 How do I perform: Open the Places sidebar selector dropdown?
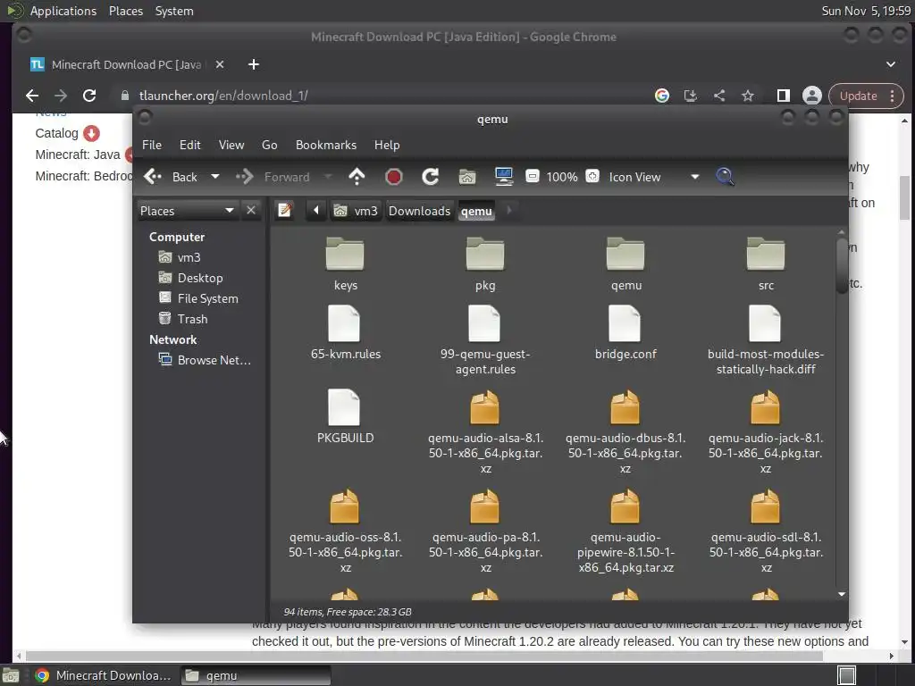(188, 211)
